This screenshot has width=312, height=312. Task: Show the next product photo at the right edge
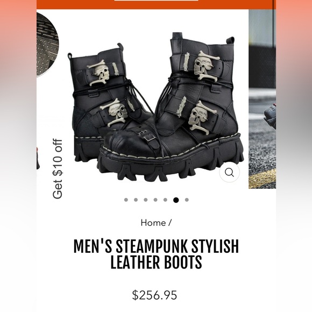(x=263, y=99)
